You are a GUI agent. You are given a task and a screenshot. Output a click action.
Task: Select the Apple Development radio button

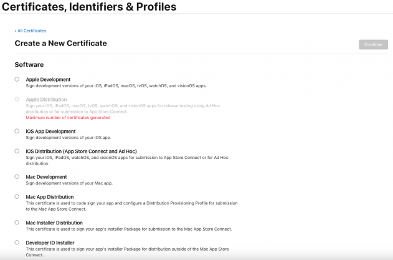[17, 79]
